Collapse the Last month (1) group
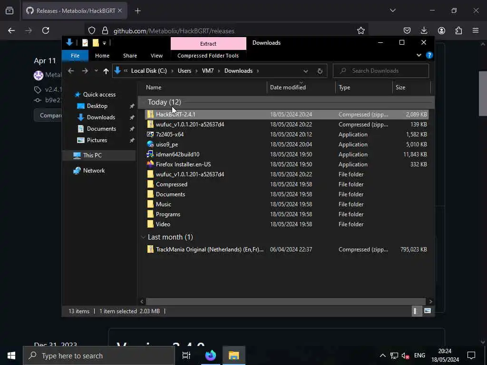Image resolution: width=487 pixels, height=365 pixels. [x=143, y=237]
